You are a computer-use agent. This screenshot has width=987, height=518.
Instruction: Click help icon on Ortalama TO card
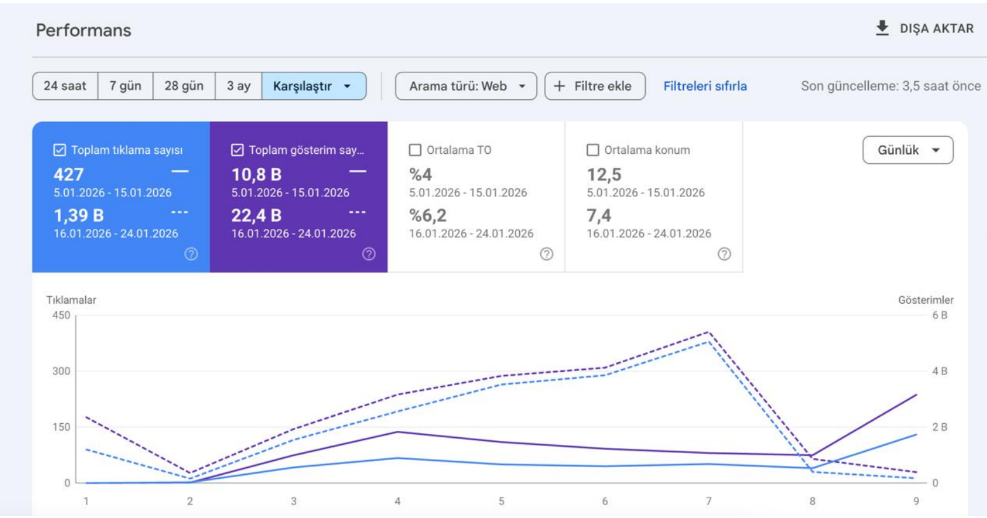[547, 254]
